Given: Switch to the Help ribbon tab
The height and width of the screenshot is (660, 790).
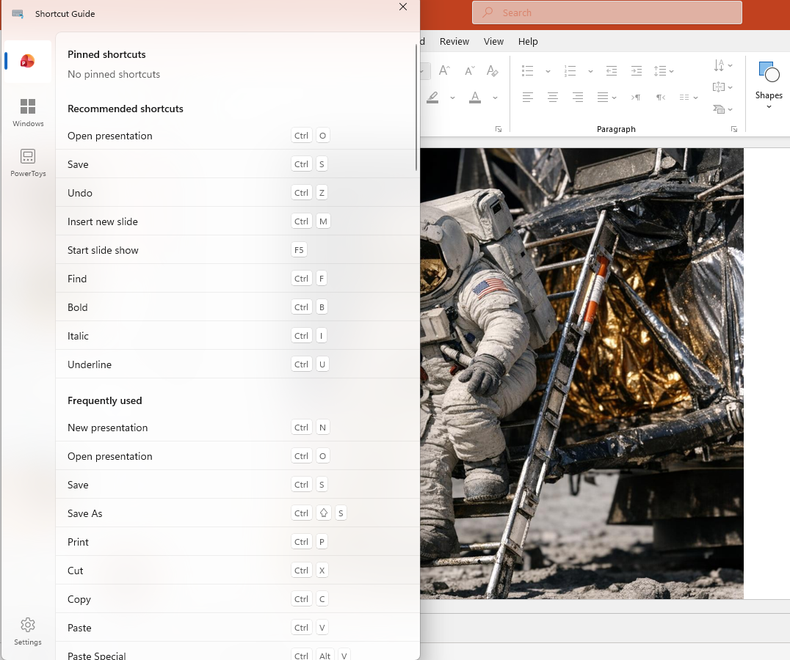Looking at the screenshot, I should point(527,41).
